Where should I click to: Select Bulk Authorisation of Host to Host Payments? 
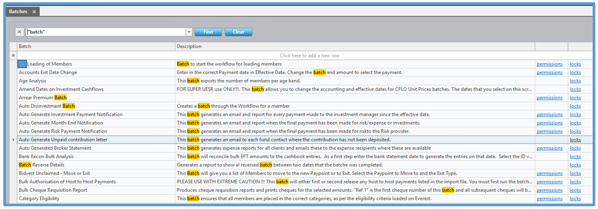point(96,182)
